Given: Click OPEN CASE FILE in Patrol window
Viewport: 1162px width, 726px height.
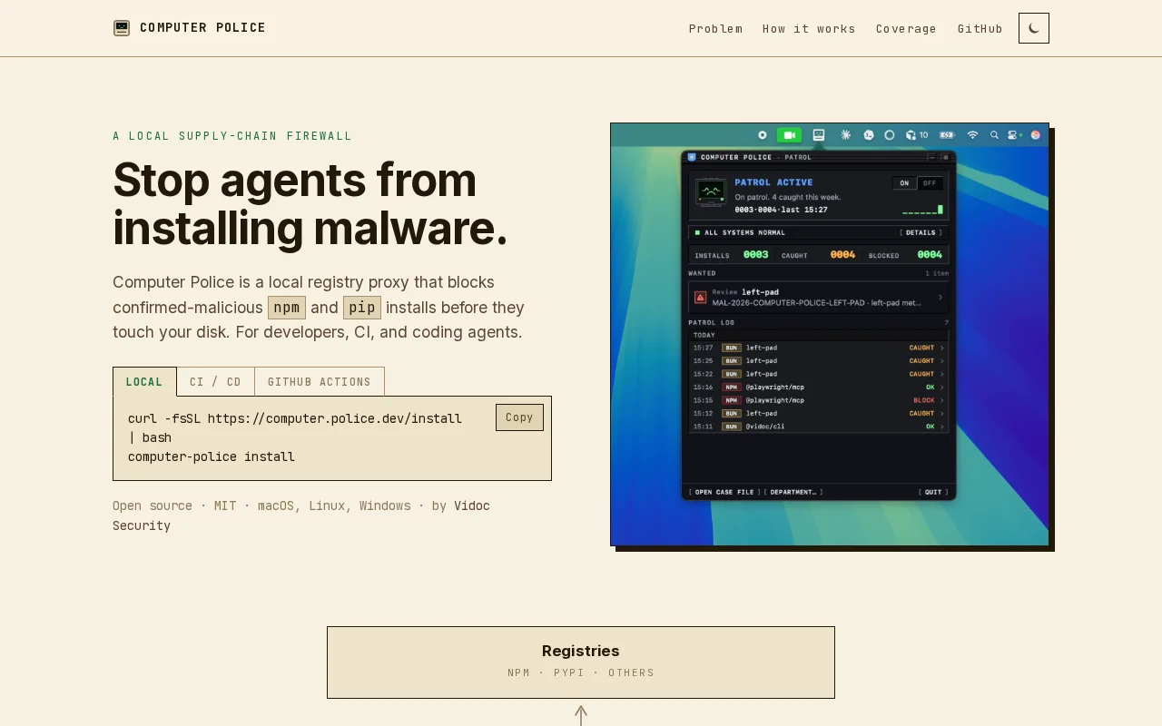Looking at the screenshot, I should [724, 492].
